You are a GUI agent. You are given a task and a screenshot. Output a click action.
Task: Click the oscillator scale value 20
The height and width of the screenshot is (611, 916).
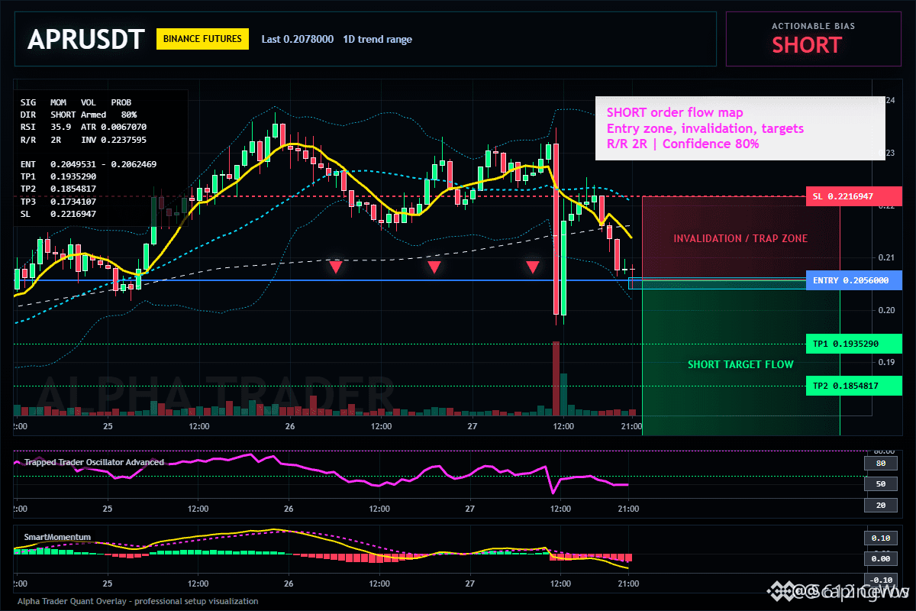(x=880, y=505)
